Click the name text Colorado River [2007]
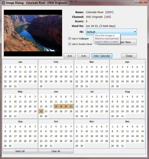This screenshot has width=149, height=159. 100,12
